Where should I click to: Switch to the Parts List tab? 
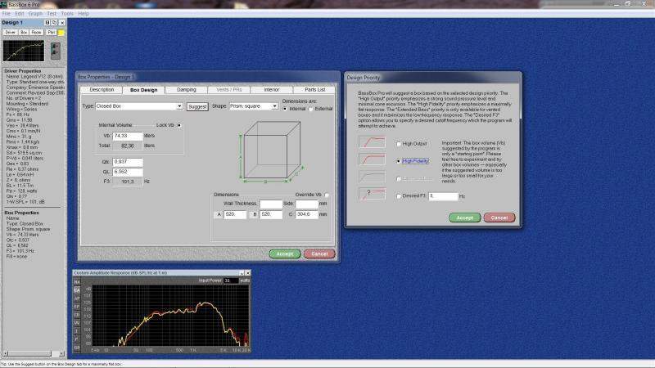[314, 89]
